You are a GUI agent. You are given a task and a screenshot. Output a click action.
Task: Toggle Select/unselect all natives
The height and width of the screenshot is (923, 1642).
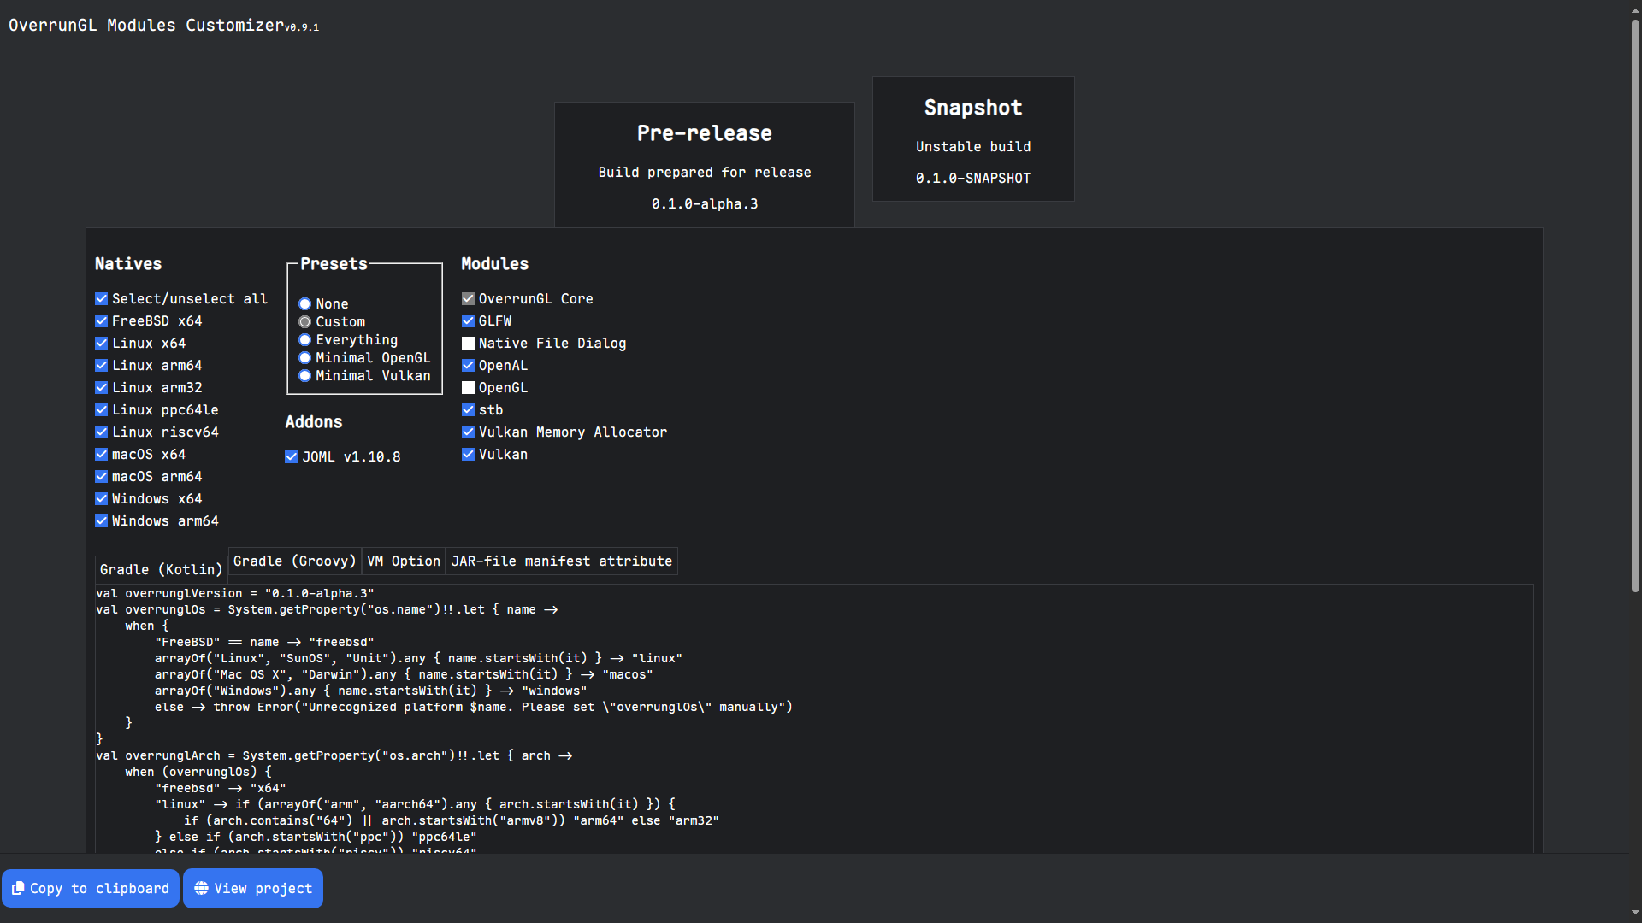[102, 299]
